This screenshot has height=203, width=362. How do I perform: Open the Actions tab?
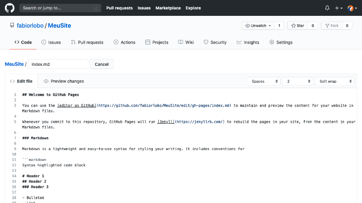[124, 43]
